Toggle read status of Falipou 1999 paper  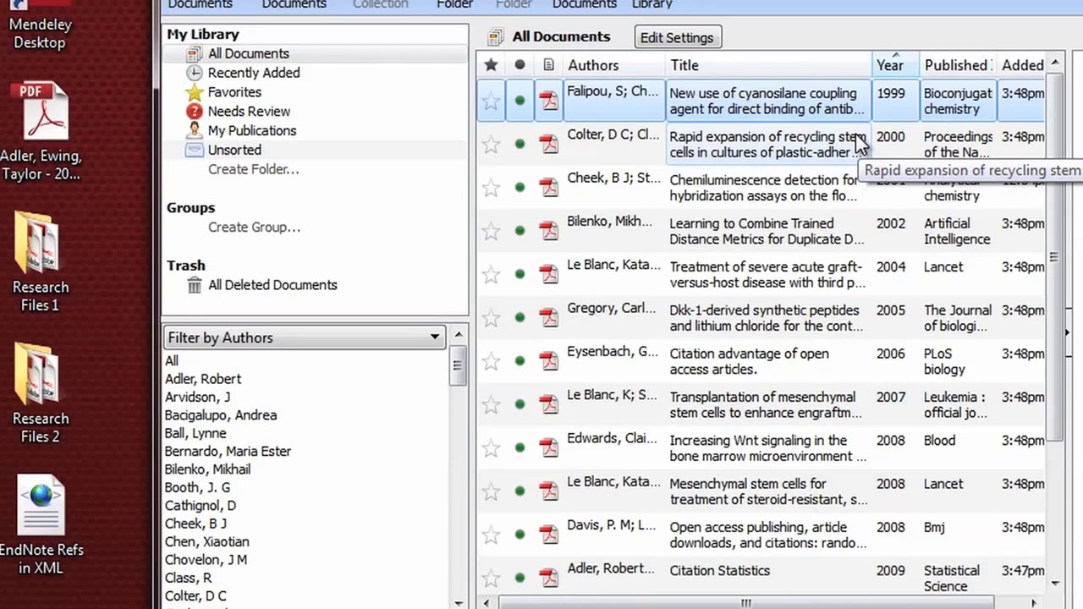520,101
